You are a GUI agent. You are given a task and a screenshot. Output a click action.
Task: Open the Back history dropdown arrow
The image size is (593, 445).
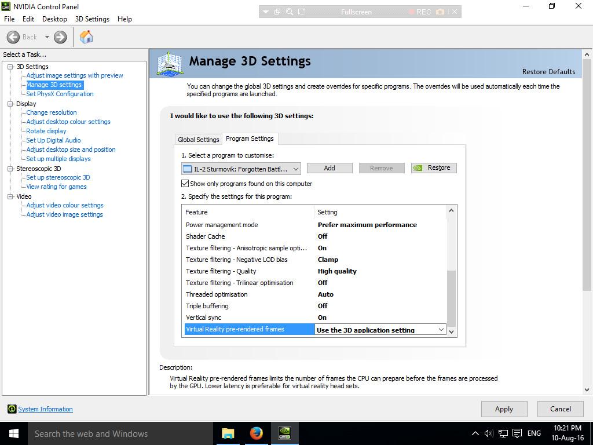47,37
